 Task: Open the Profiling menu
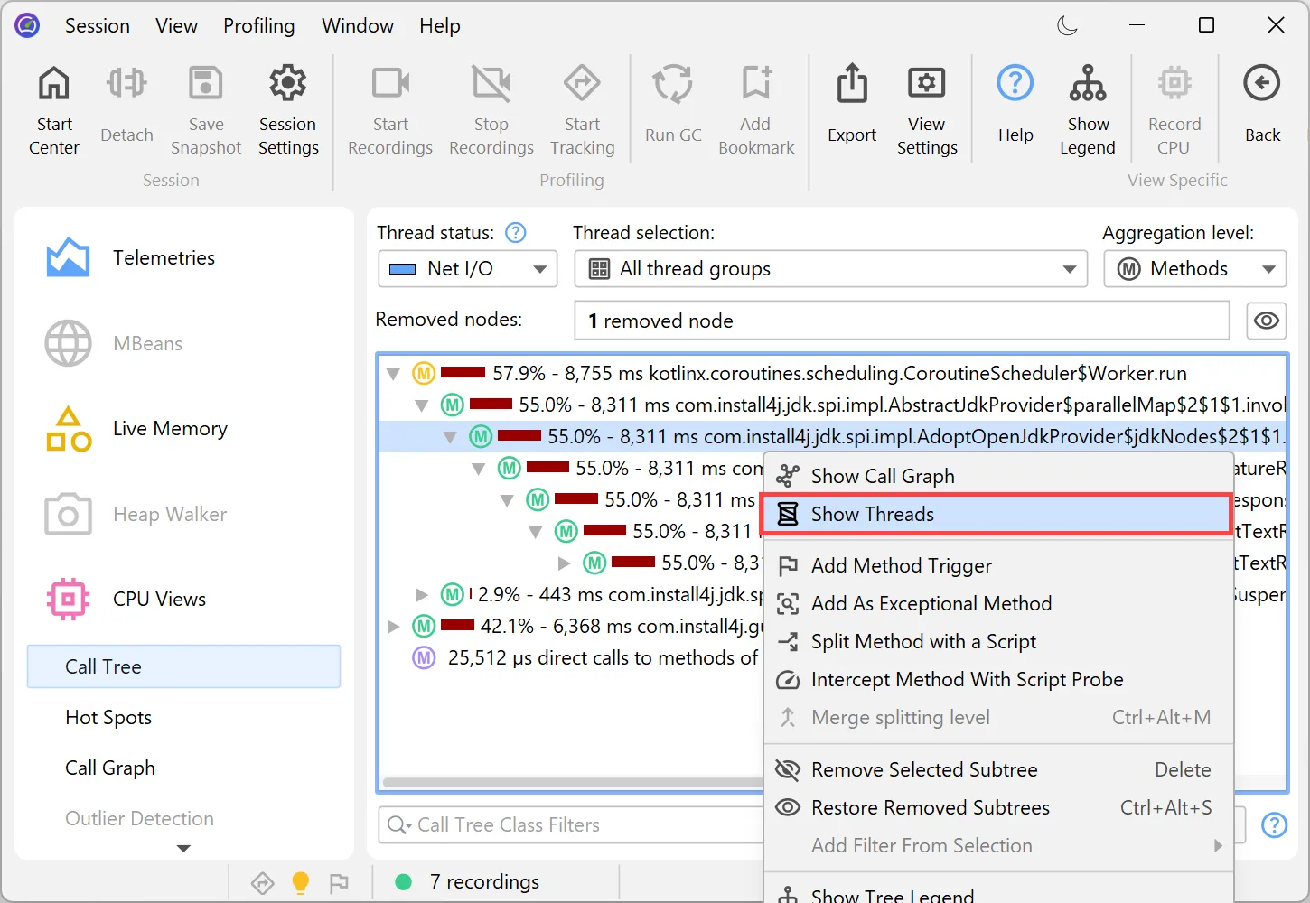point(258,25)
